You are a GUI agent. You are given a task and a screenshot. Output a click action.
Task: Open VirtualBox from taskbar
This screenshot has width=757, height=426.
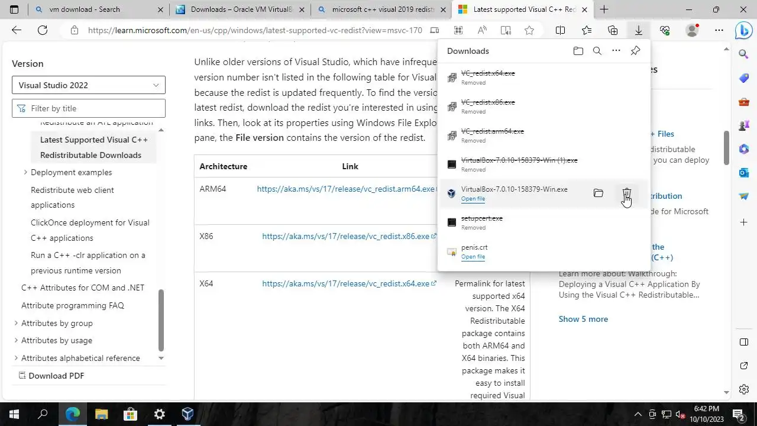click(x=187, y=414)
